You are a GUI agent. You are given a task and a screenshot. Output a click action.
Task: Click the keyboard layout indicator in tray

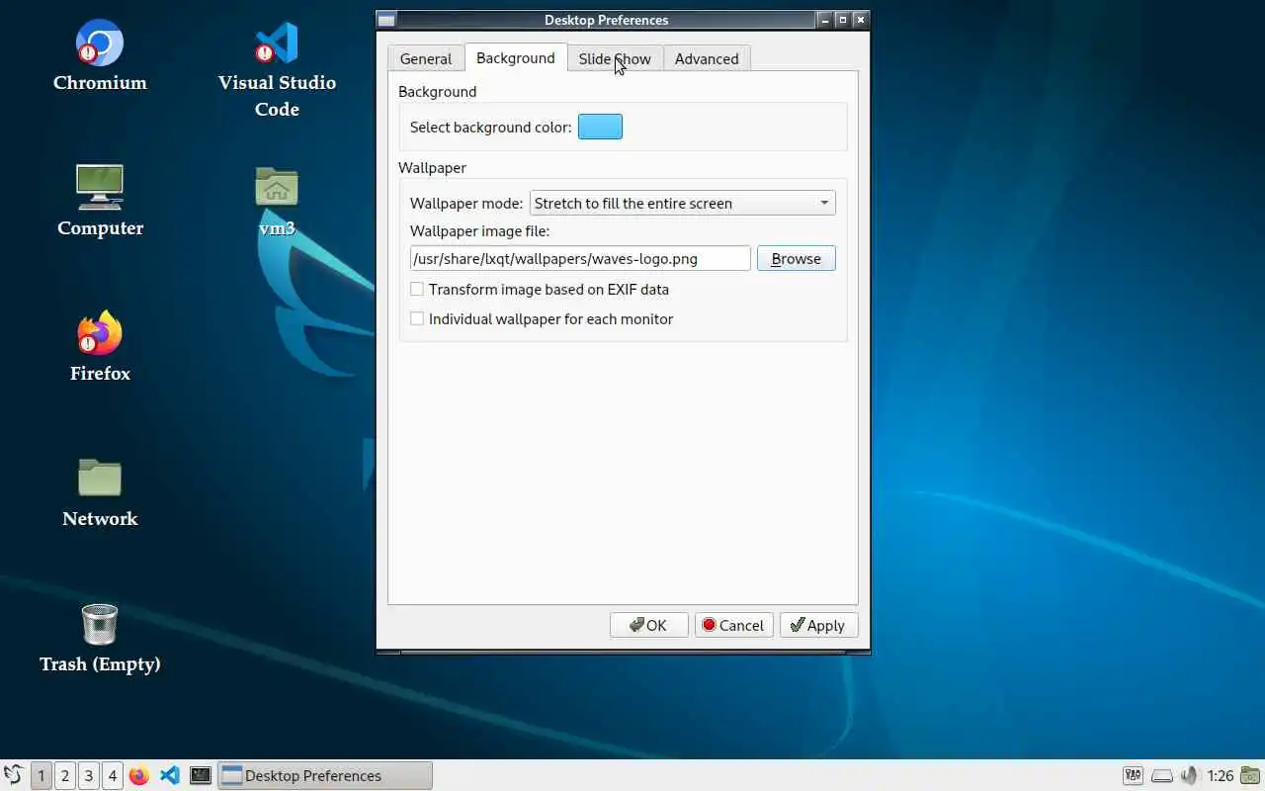pyautogui.click(x=1134, y=775)
